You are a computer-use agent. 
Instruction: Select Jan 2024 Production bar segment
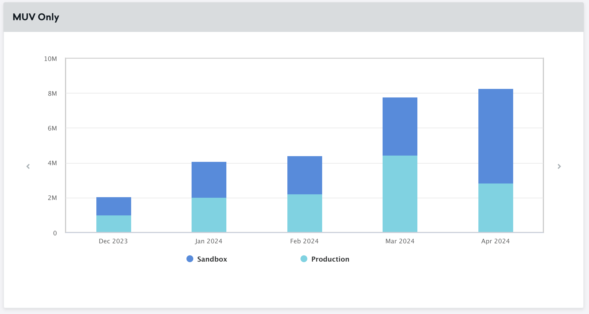[209, 215]
